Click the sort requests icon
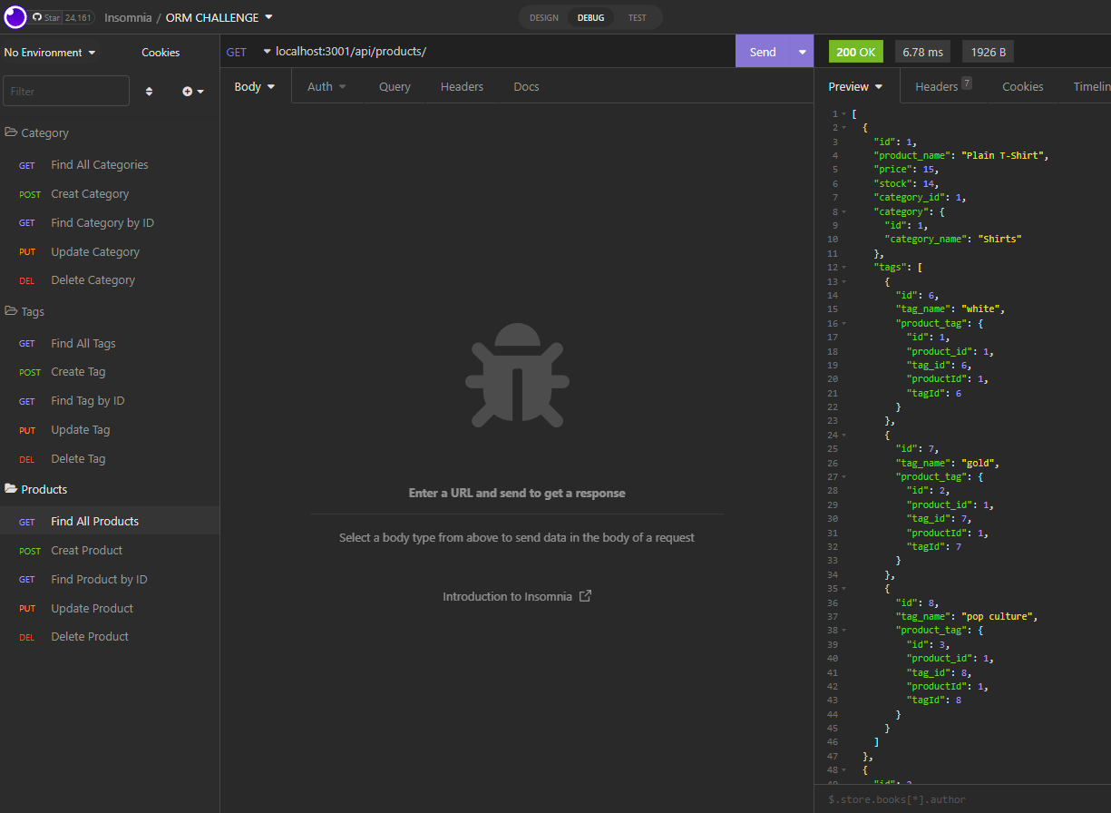The width and height of the screenshot is (1111, 813). tap(149, 91)
